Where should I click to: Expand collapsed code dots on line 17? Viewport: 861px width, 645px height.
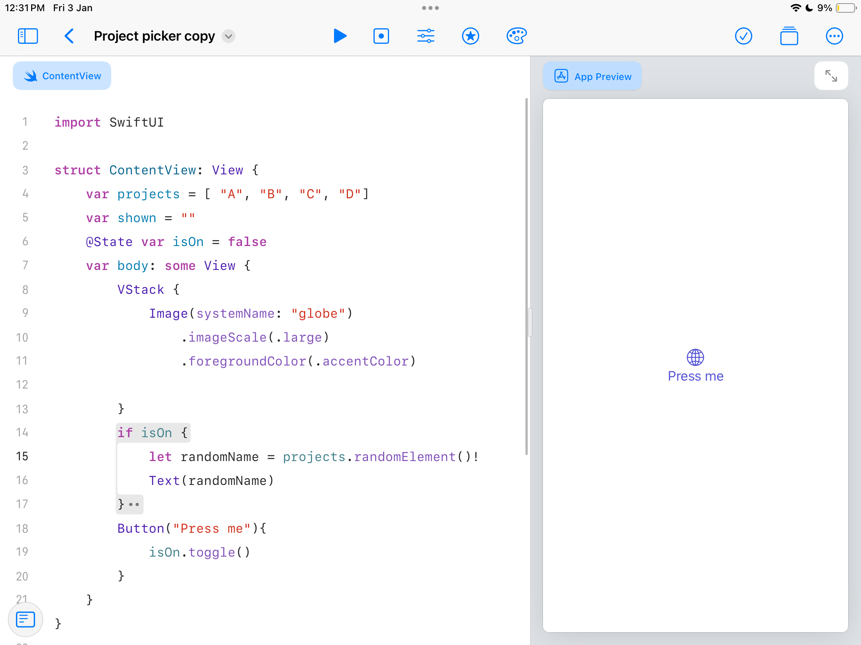(134, 505)
